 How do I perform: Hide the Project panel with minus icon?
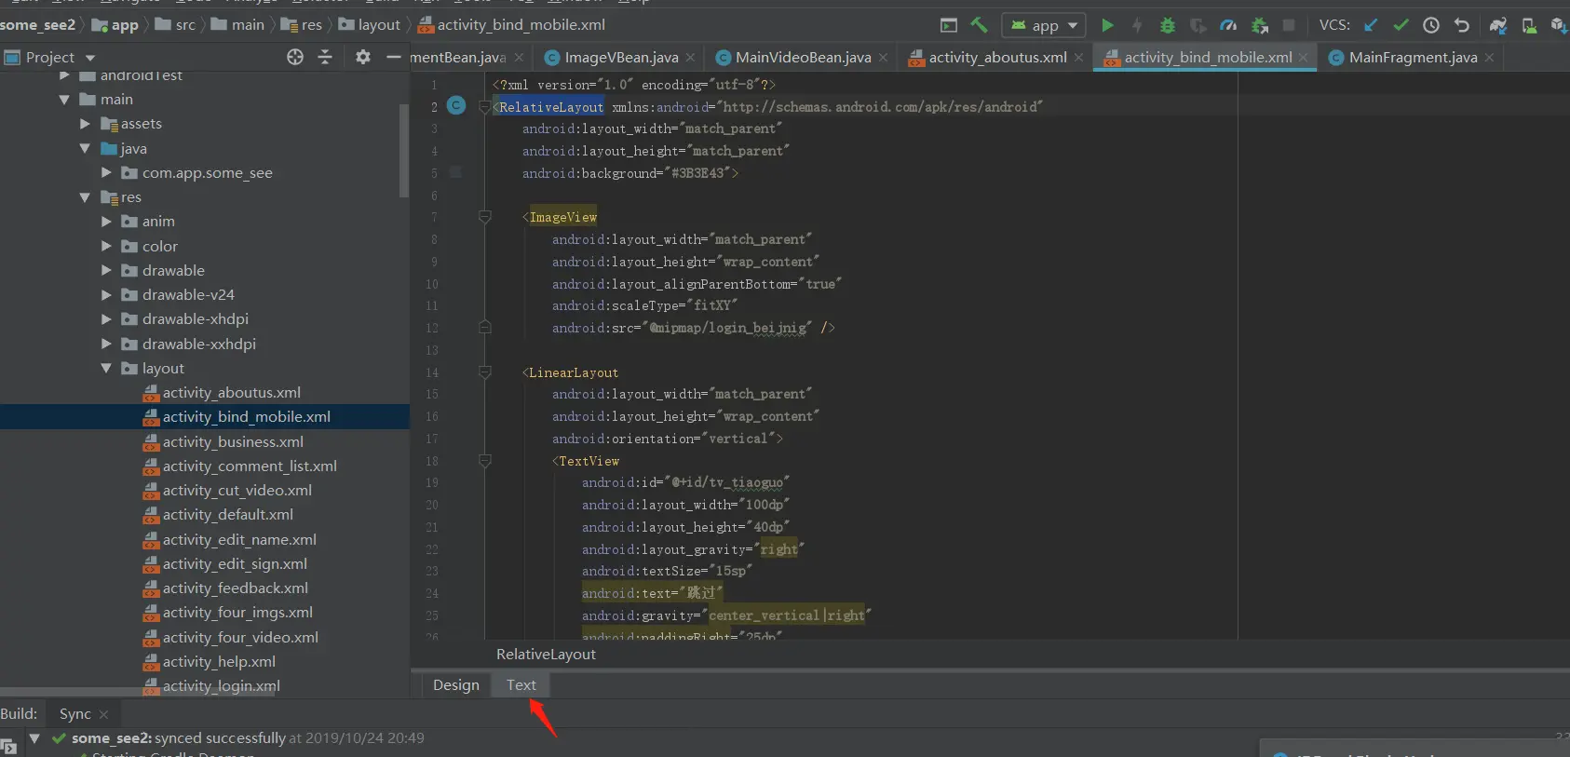point(394,57)
